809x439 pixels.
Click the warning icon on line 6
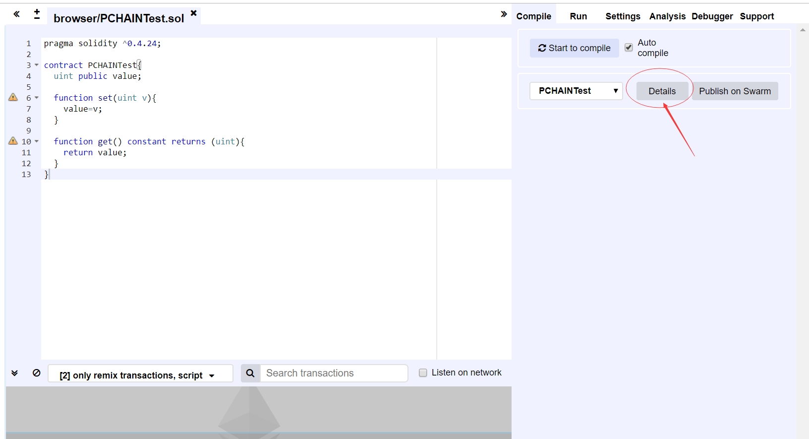[x=13, y=97]
